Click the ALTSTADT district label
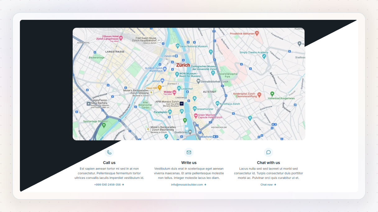This screenshot has height=212, width=378. click(x=210, y=92)
